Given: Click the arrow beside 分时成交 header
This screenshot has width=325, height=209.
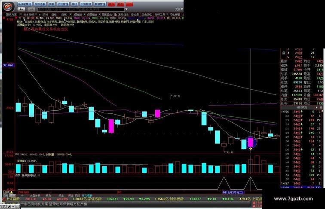Looking at the screenshot, I should coord(316,108).
